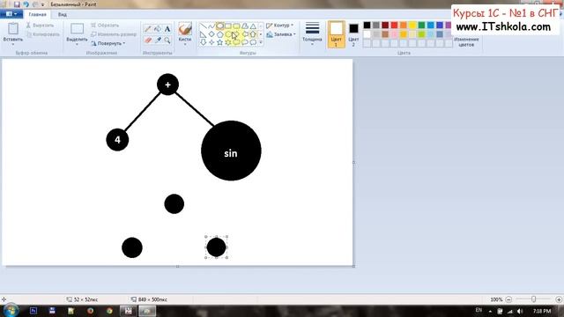Screen dimensions: 564x317
Task: Choose the Line shape
Action: tap(204, 26)
